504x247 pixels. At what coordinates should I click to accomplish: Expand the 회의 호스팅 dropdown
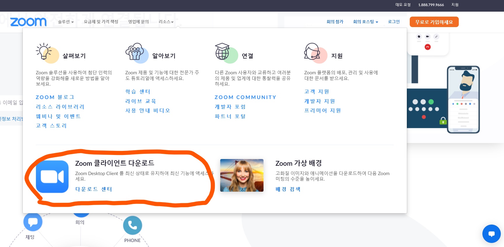point(366,22)
